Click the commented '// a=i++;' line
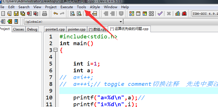The image size is (218, 107). pyautogui.click(x=76, y=77)
